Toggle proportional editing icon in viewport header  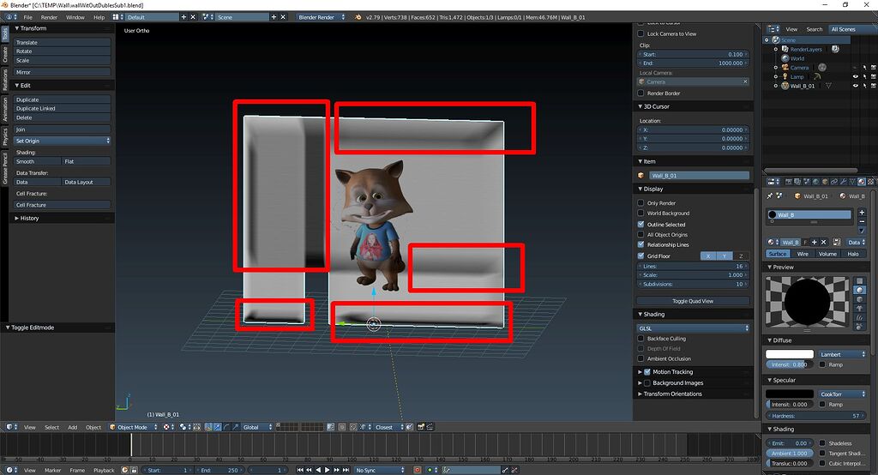tap(341, 427)
